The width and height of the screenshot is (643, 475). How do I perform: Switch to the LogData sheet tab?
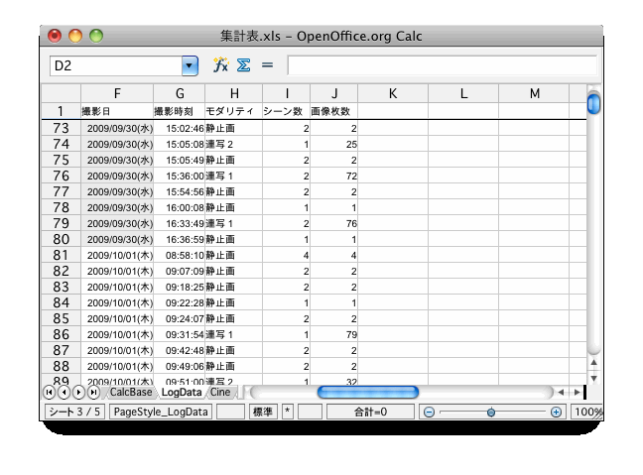click(x=182, y=393)
